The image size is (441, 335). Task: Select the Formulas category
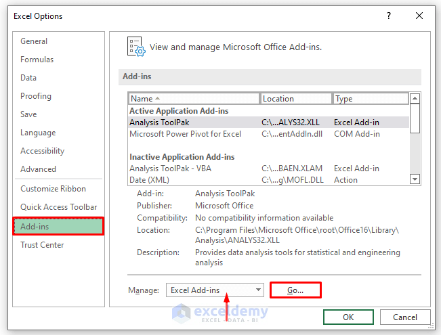click(x=37, y=60)
